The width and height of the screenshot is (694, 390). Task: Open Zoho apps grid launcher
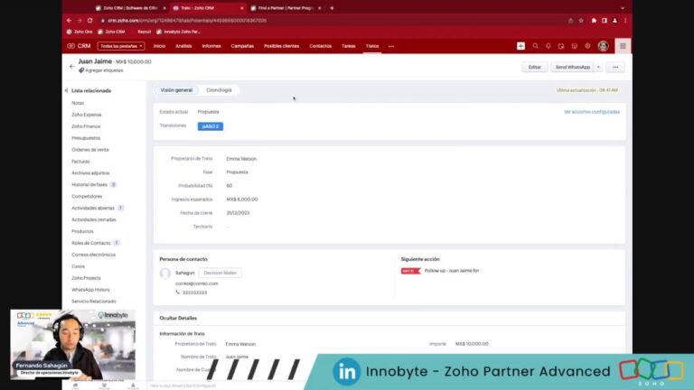tap(623, 46)
